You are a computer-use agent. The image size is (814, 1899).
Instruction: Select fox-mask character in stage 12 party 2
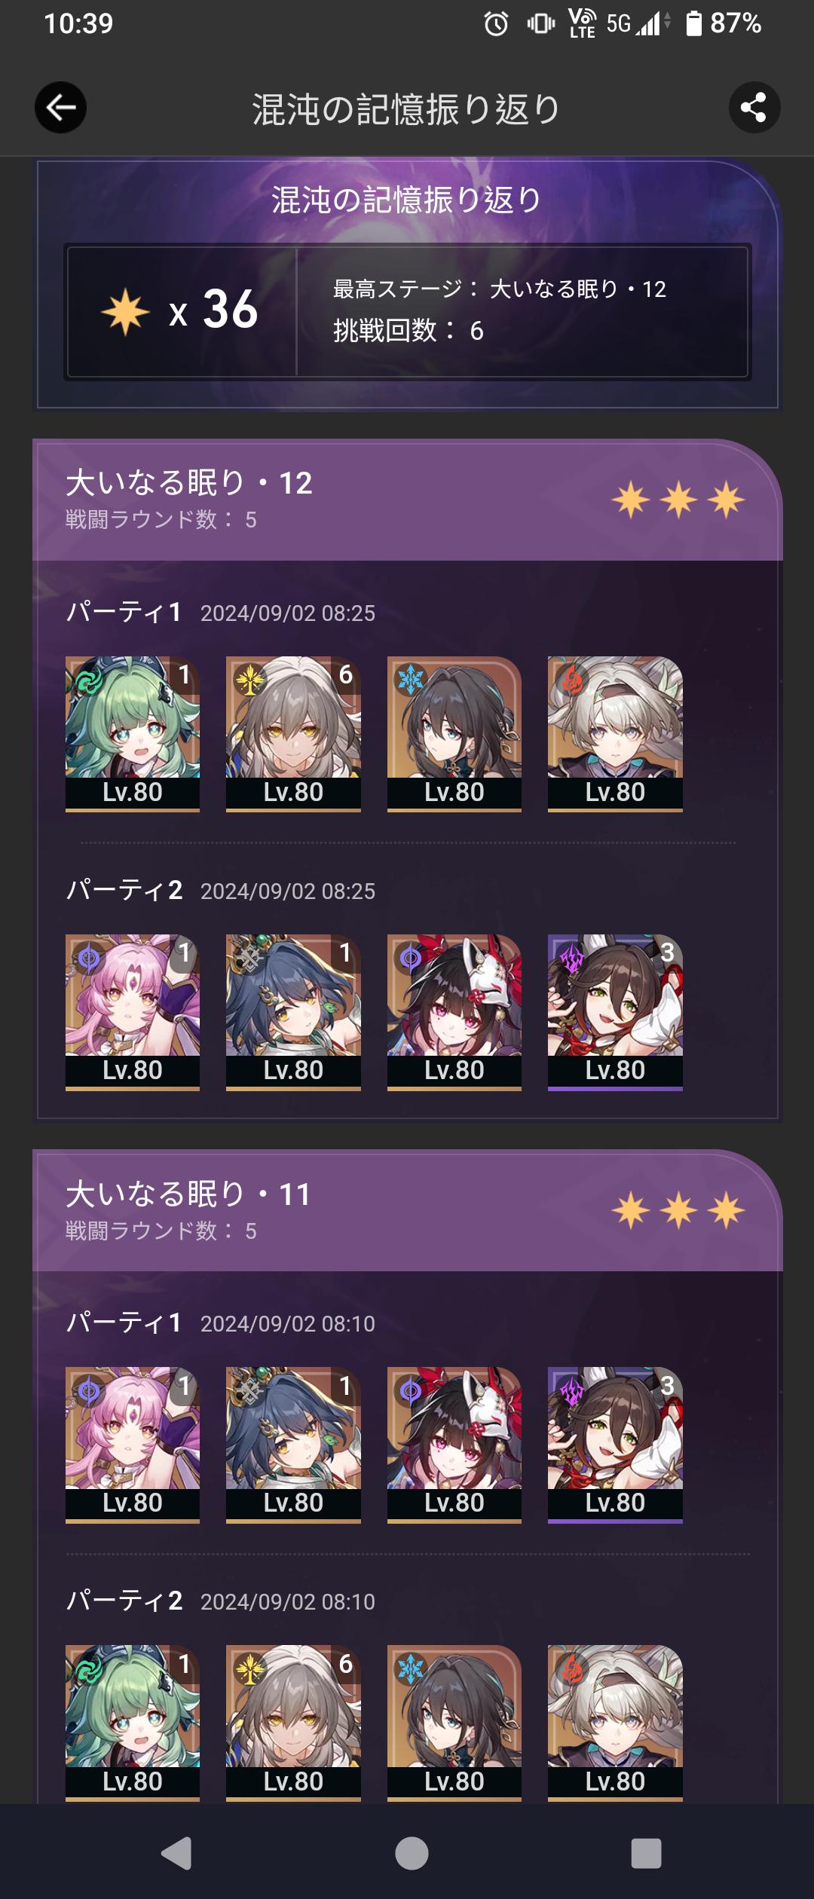pos(454,1012)
